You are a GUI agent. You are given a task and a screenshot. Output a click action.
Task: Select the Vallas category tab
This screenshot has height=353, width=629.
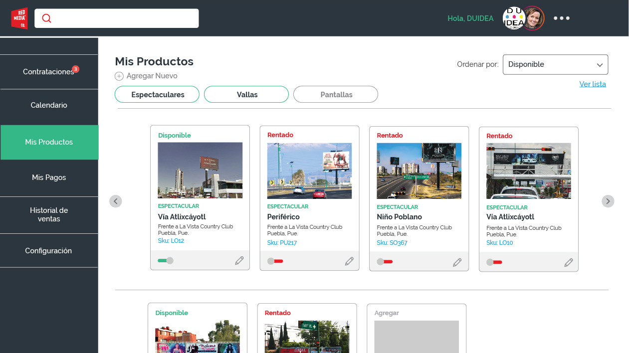[246, 94]
